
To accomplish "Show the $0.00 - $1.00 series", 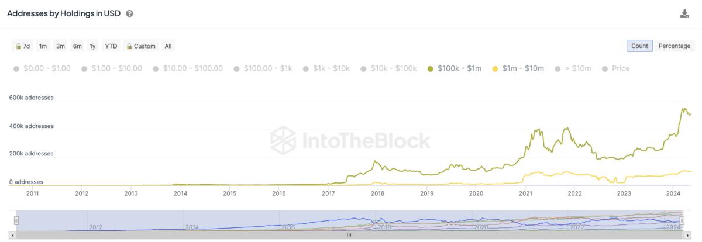I will [x=41, y=68].
